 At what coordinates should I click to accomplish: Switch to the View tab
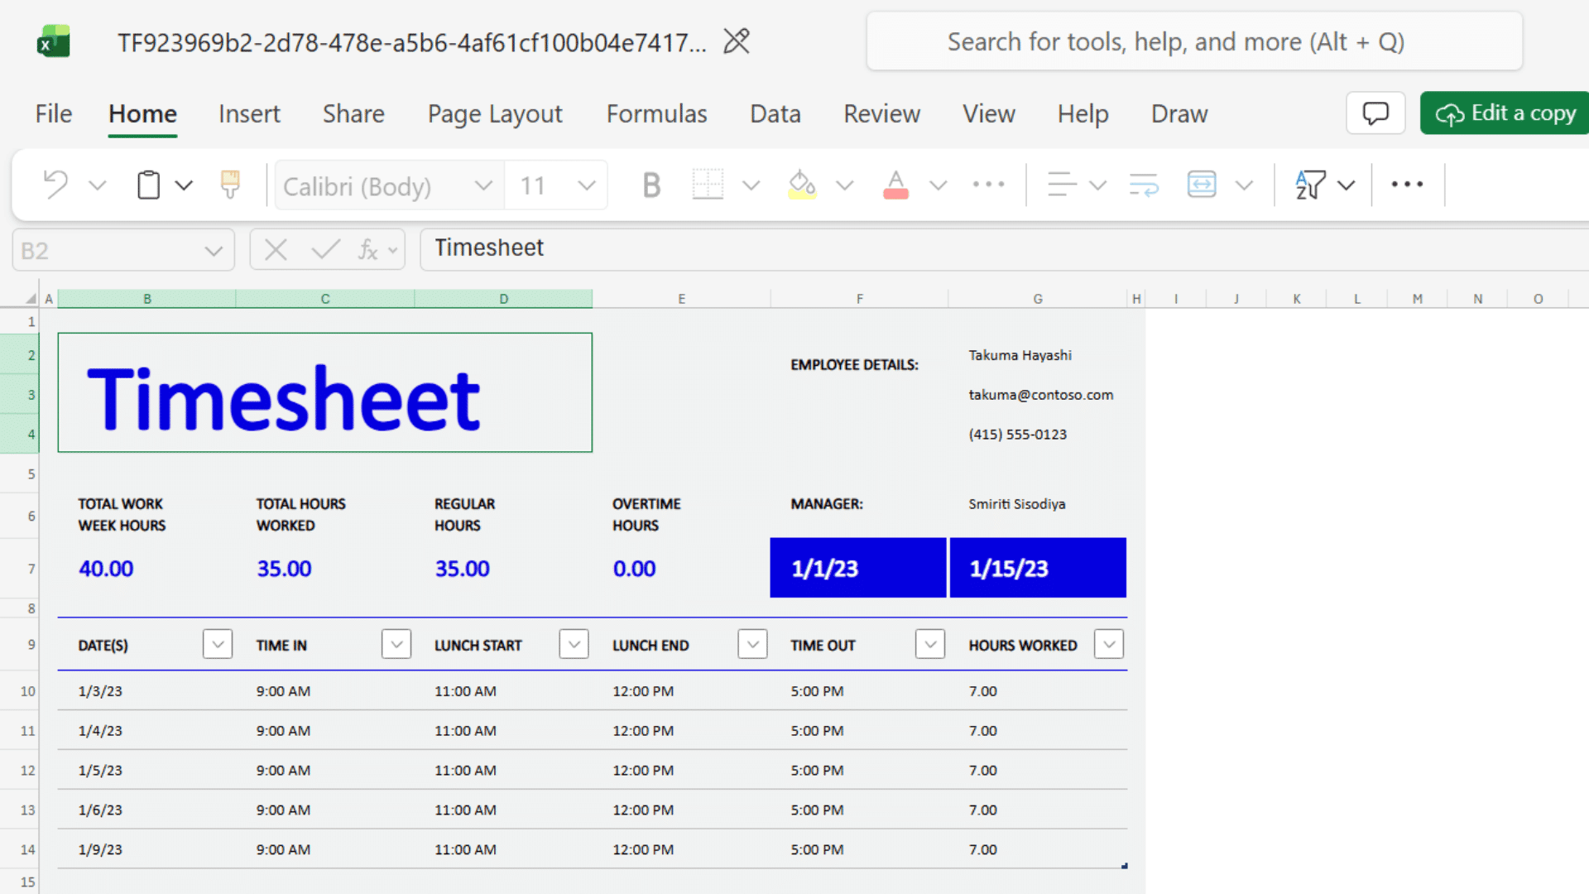coord(988,113)
